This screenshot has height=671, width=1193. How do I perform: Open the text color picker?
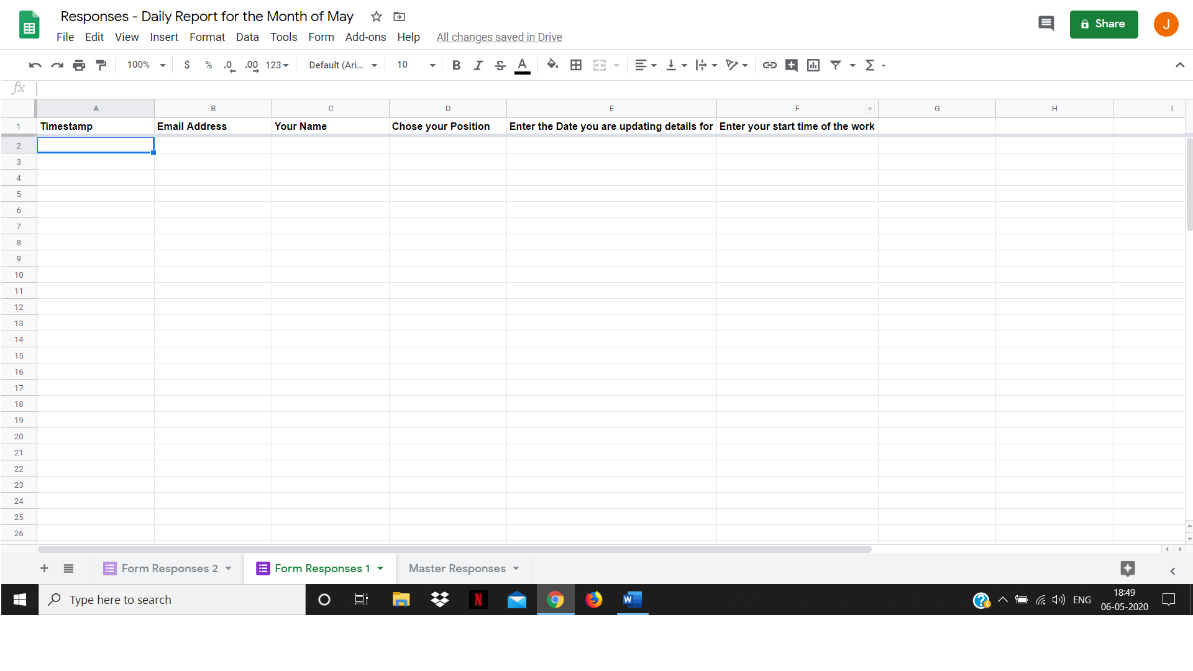(x=522, y=65)
